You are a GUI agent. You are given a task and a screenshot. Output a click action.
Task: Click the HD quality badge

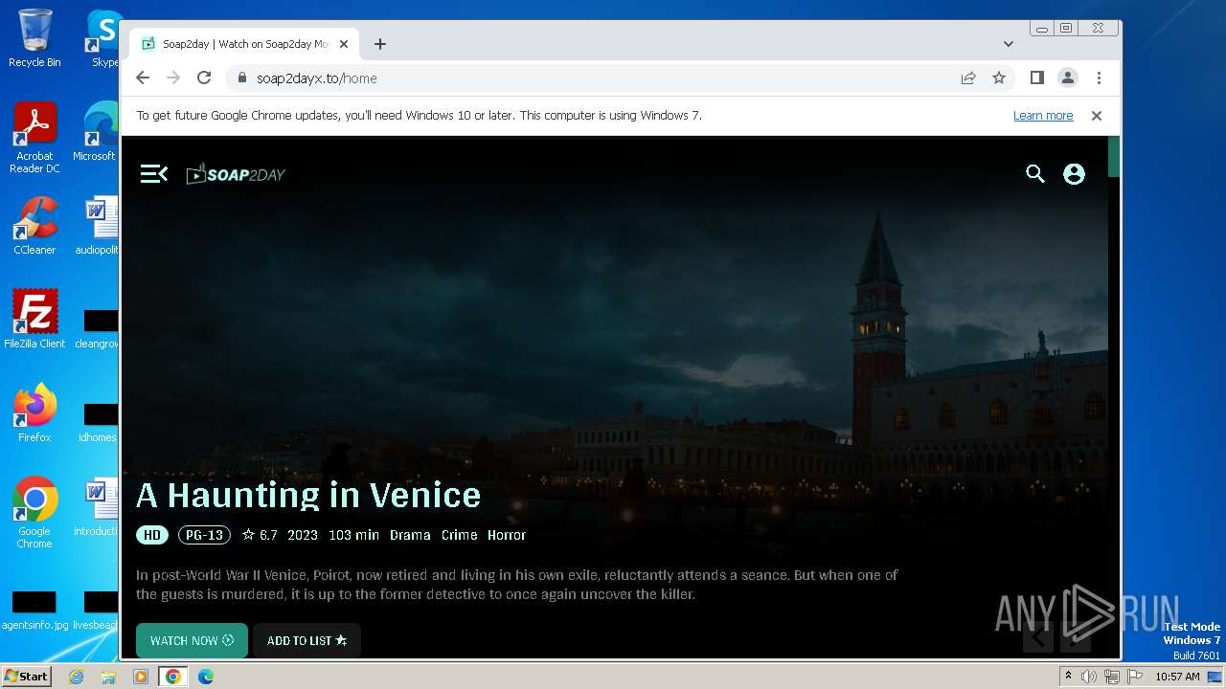coord(152,535)
